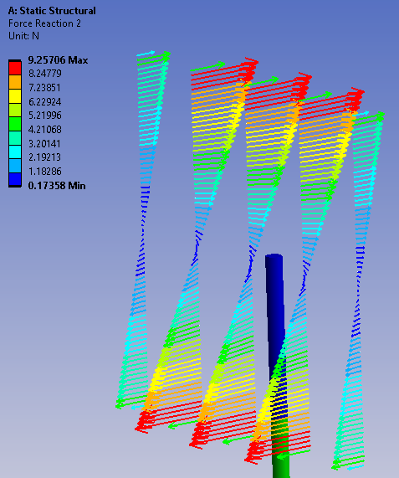The height and width of the screenshot is (478, 399).
Task: Click the red legend color band
Action: click(x=15, y=68)
